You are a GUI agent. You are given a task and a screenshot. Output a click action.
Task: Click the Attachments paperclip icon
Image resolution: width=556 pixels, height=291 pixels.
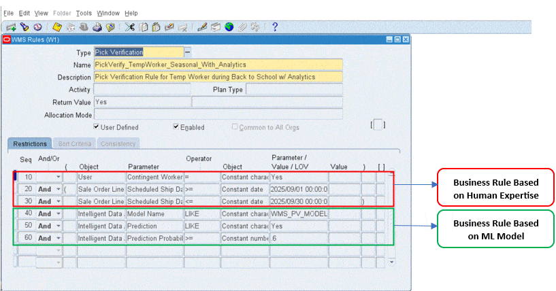(x=242, y=27)
